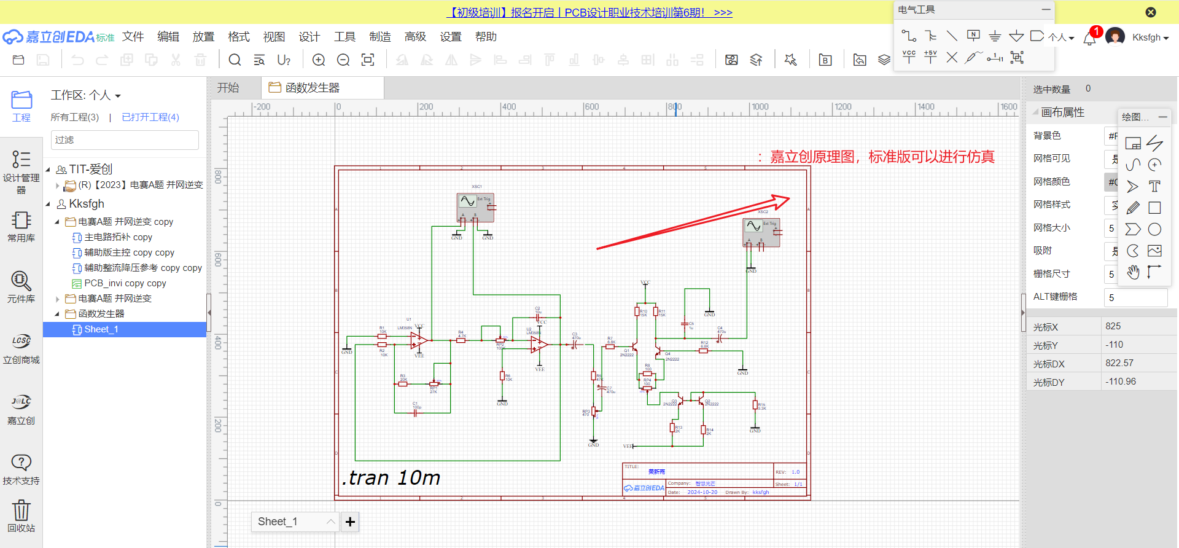
Task: Open PCB_invi copy copy in tree
Action: click(x=125, y=283)
